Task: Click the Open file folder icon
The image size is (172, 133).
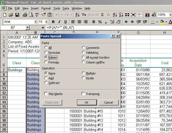Action: tap(11, 15)
